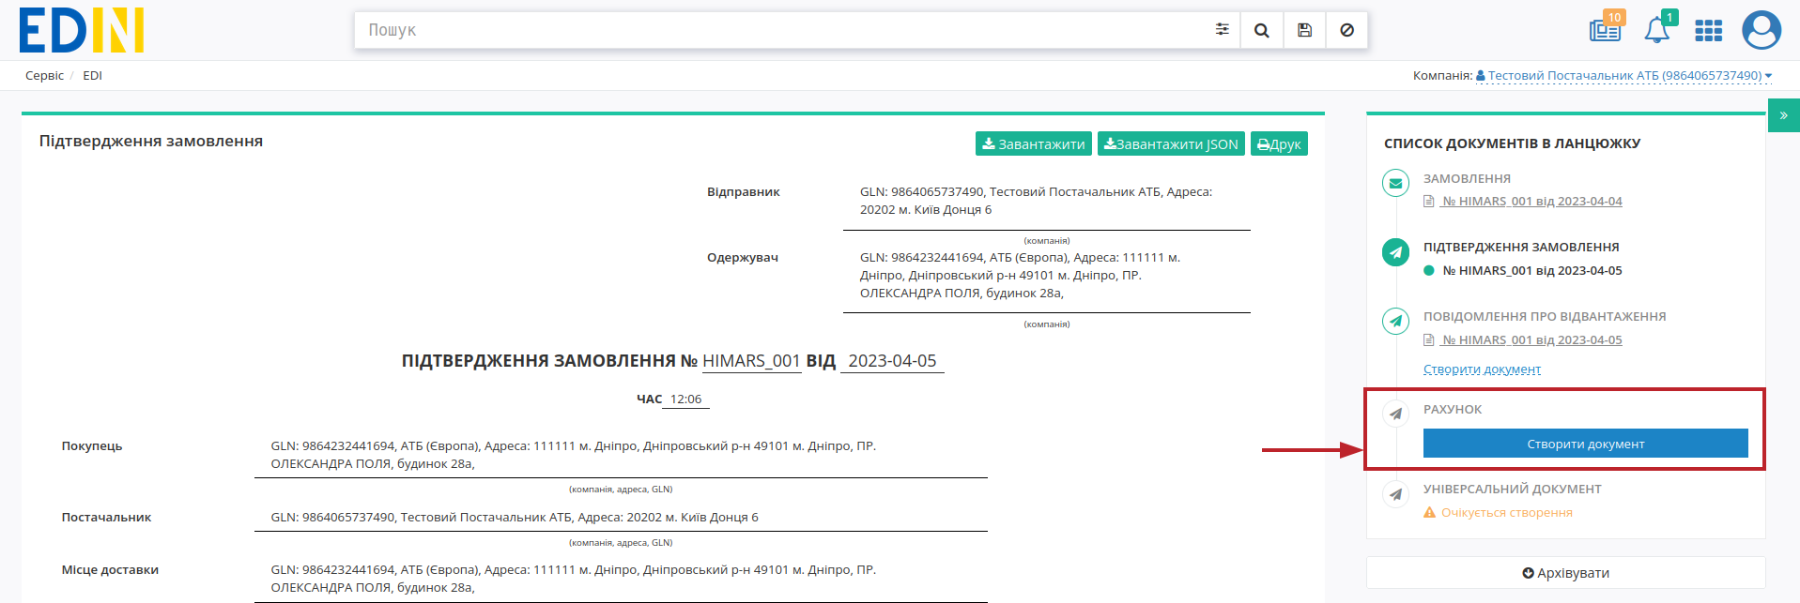Focus the Пошук search field

click(x=784, y=30)
